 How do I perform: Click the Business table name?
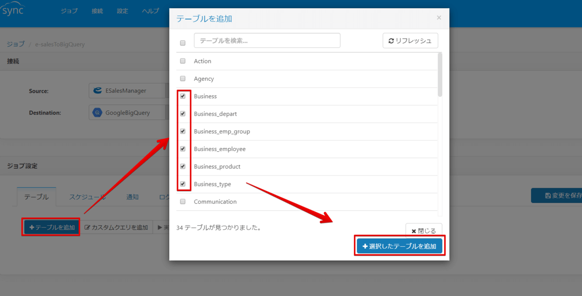[205, 96]
